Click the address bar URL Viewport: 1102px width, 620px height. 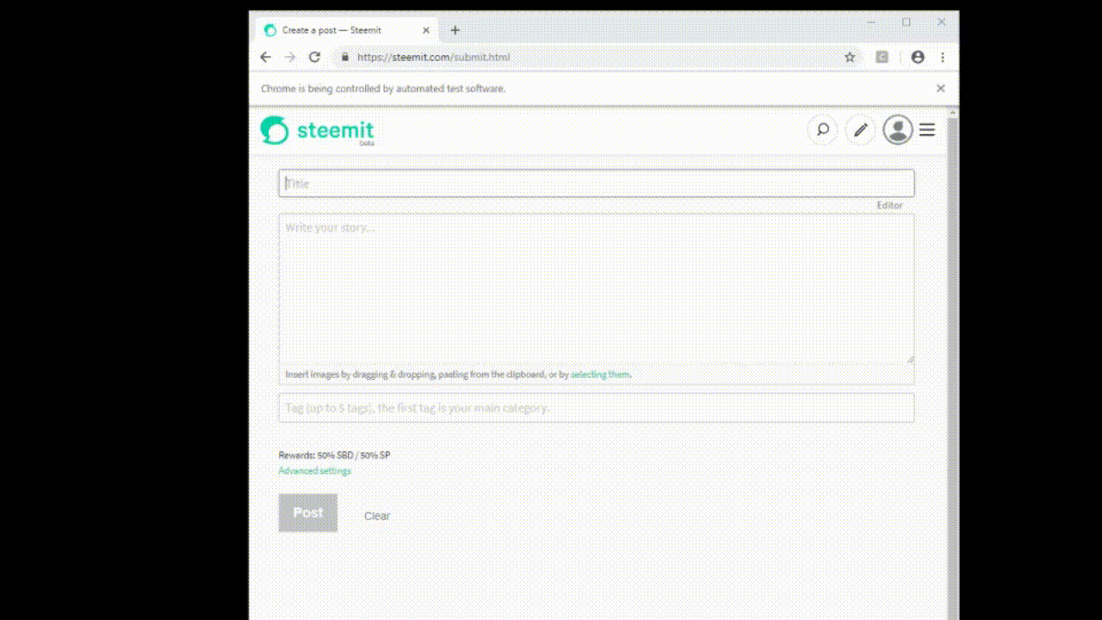pos(434,57)
